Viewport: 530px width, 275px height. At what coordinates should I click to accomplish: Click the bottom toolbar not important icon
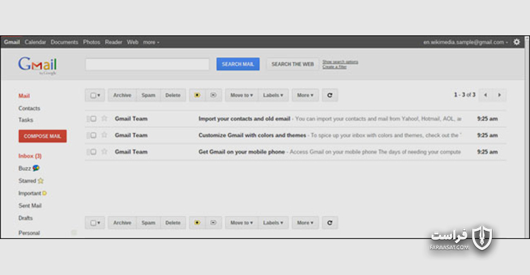coord(213,223)
